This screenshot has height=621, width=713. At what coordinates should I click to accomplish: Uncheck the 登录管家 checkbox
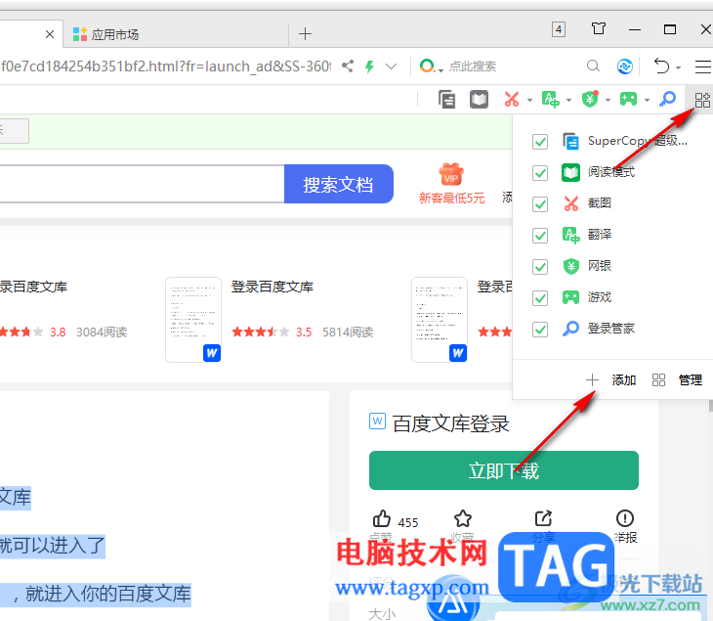tap(540, 330)
